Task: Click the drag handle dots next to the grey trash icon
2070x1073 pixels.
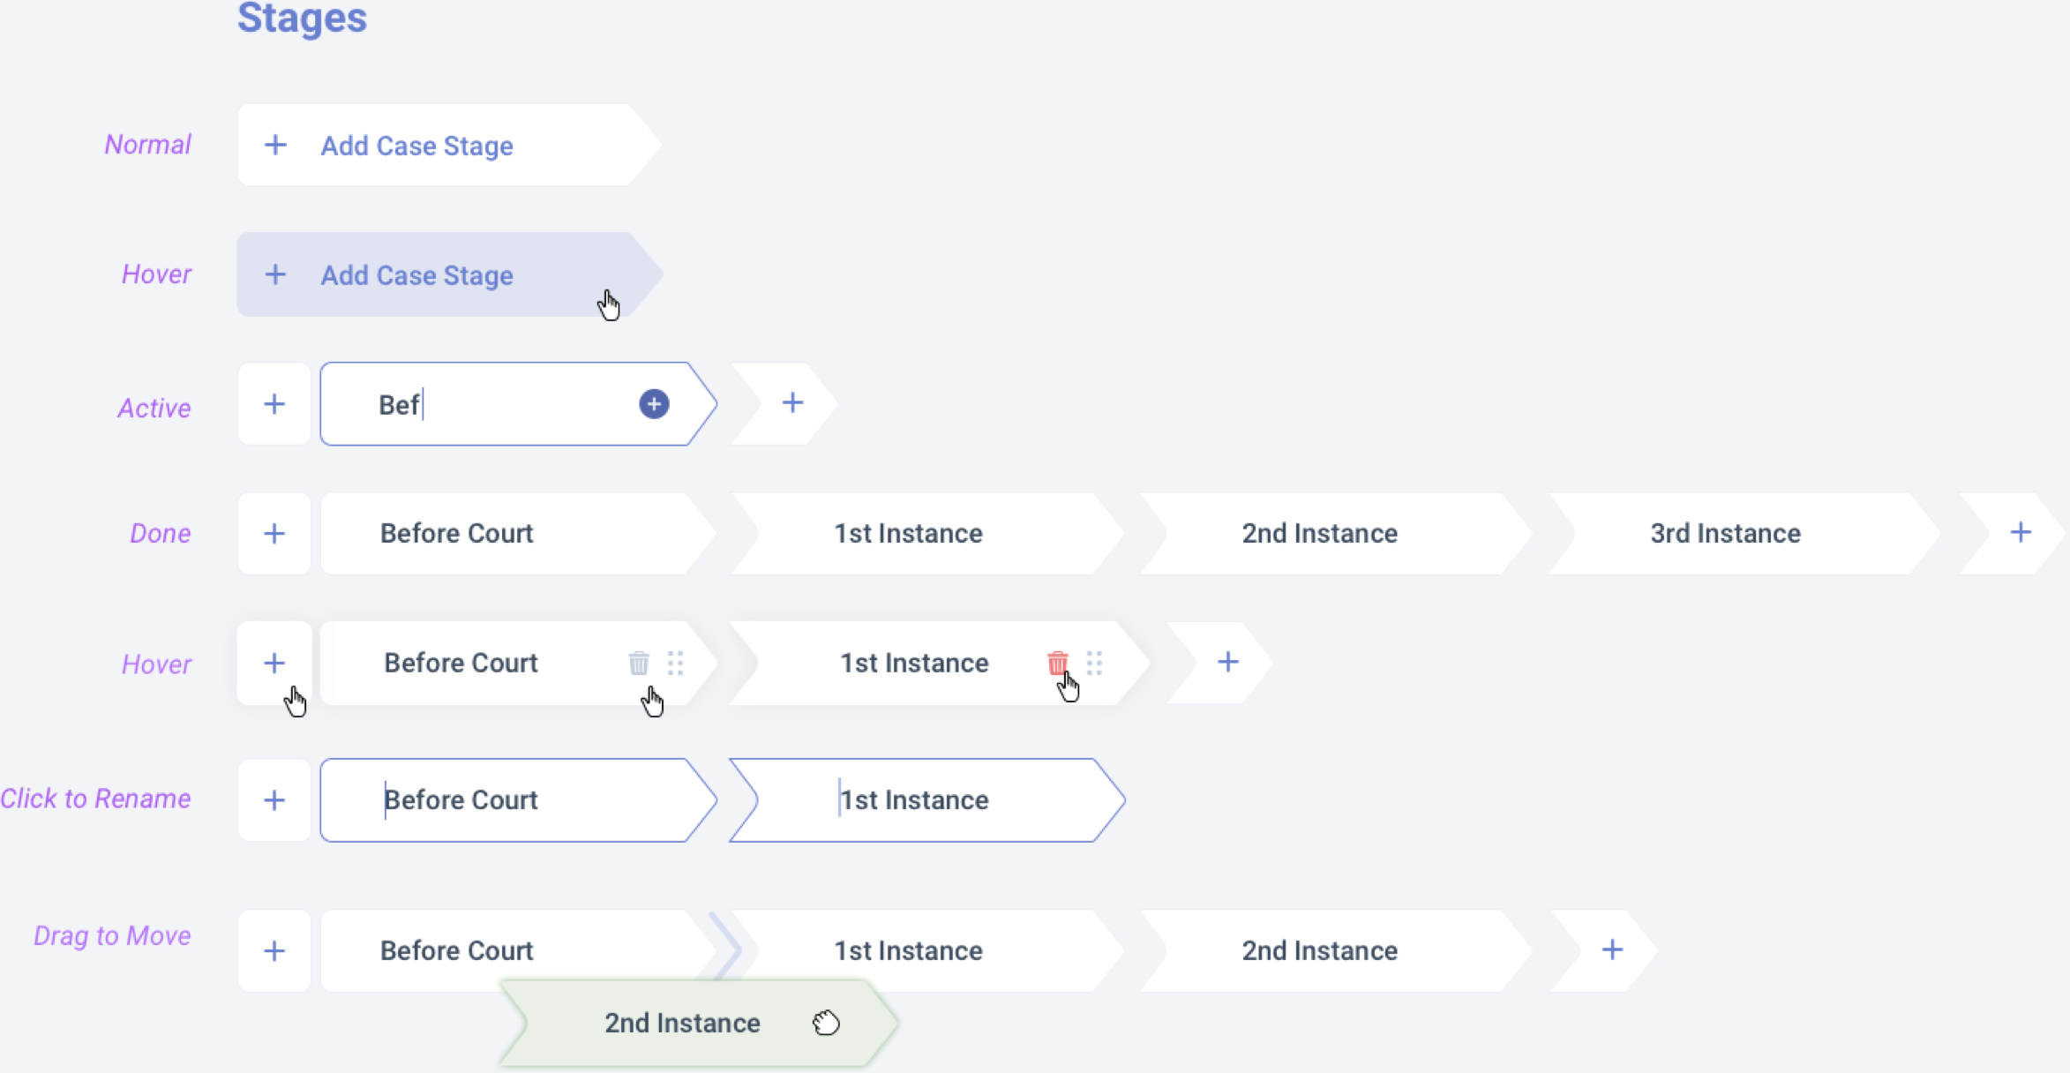Action: [x=675, y=662]
